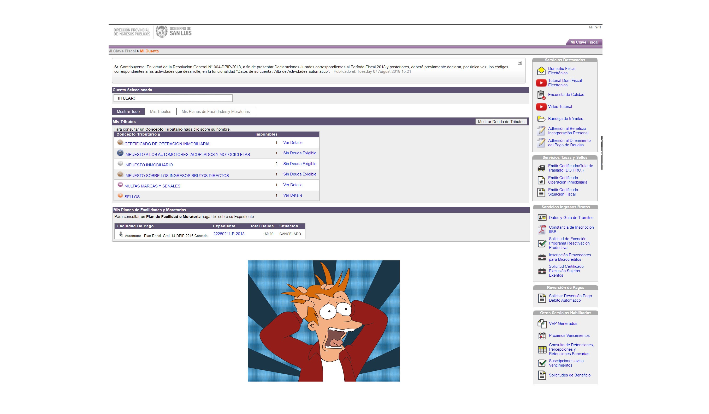Click the Fry panic cartoon image
The height and width of the screenshot is (414, 709).
tap(323, 321)
